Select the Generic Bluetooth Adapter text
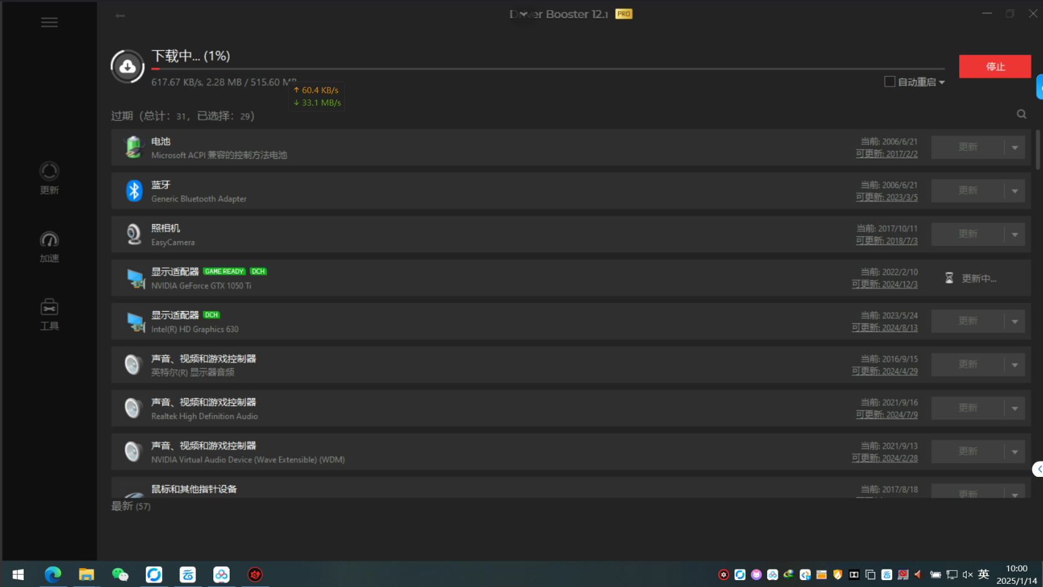 (x=199, y=199)
